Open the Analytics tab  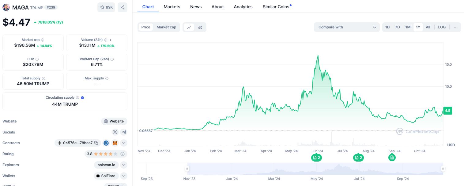pyautogui.click(x=243, y=7)
